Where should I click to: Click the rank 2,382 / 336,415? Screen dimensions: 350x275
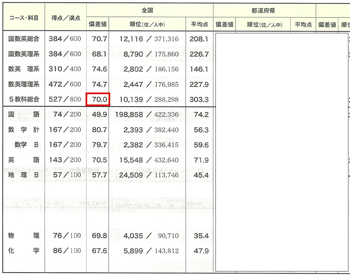pos(151,145)
